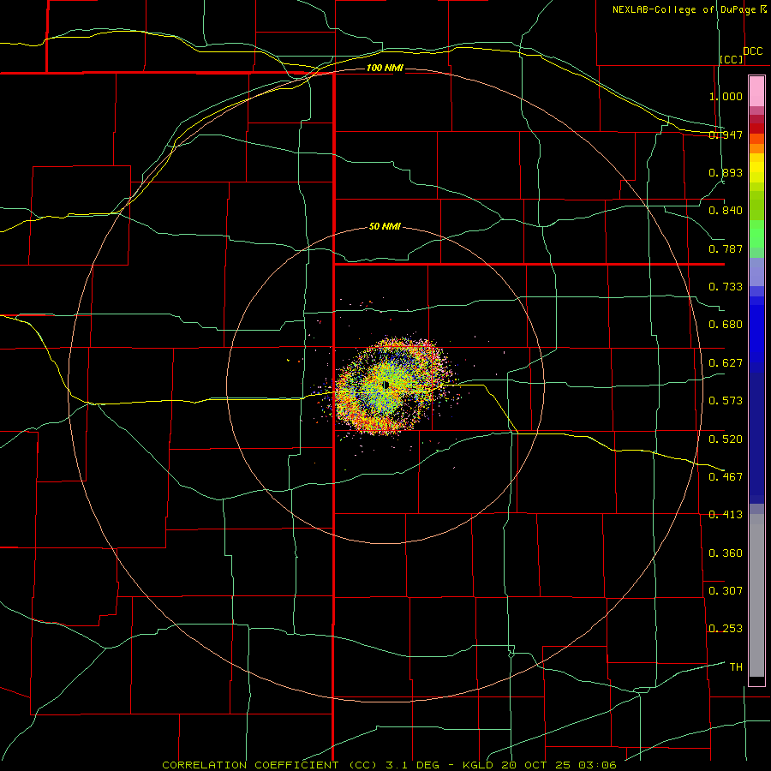Select the 50 NMI range ring label
The height and width of the screenshot is (771, 771).
pos(385,226)
